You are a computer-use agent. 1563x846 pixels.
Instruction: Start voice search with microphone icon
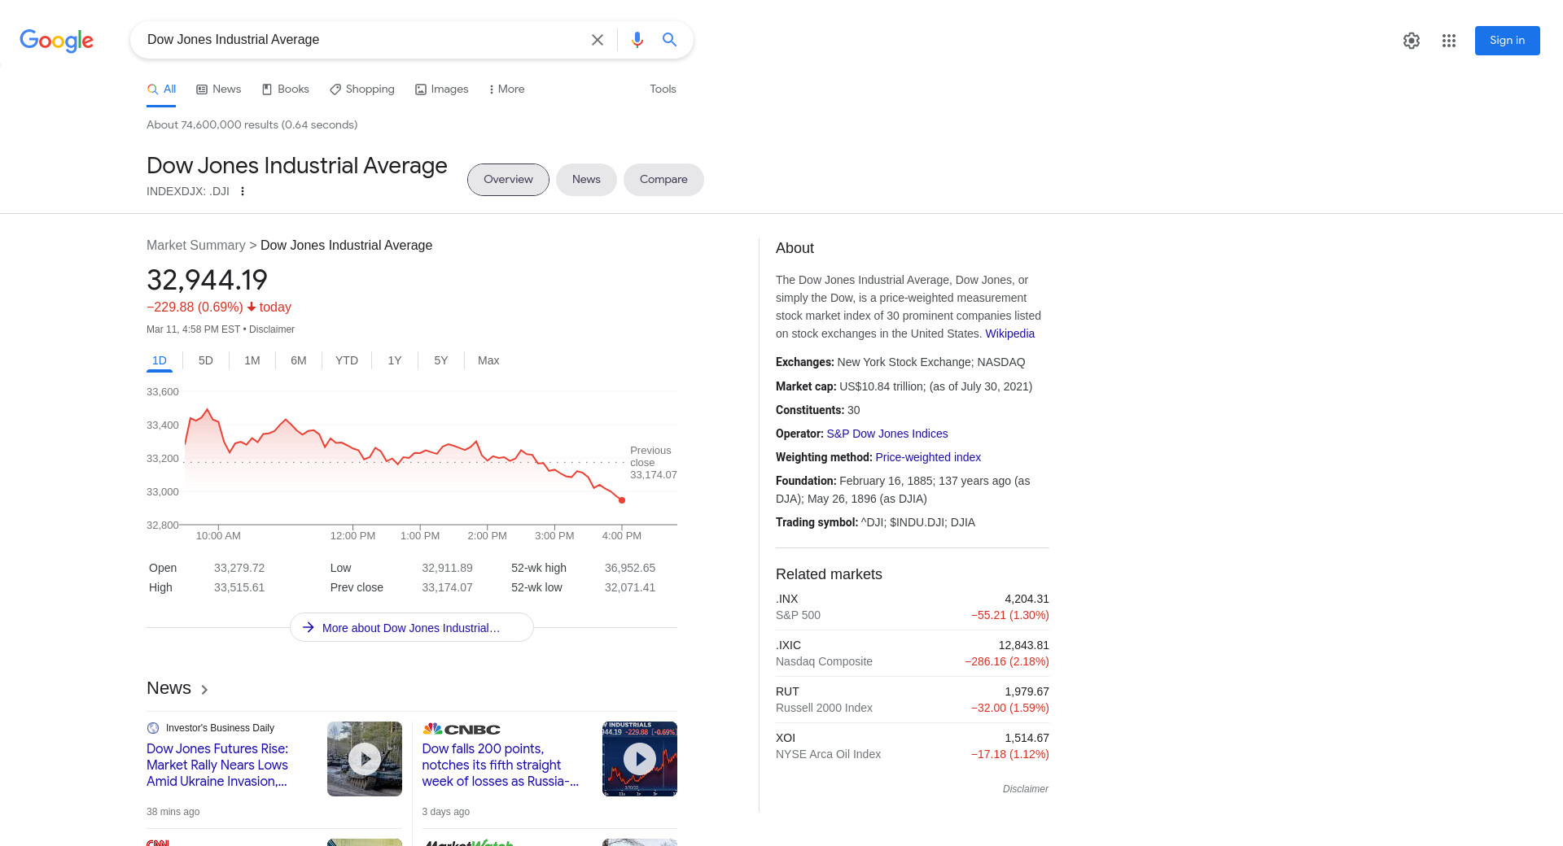(x=637, y=40)
